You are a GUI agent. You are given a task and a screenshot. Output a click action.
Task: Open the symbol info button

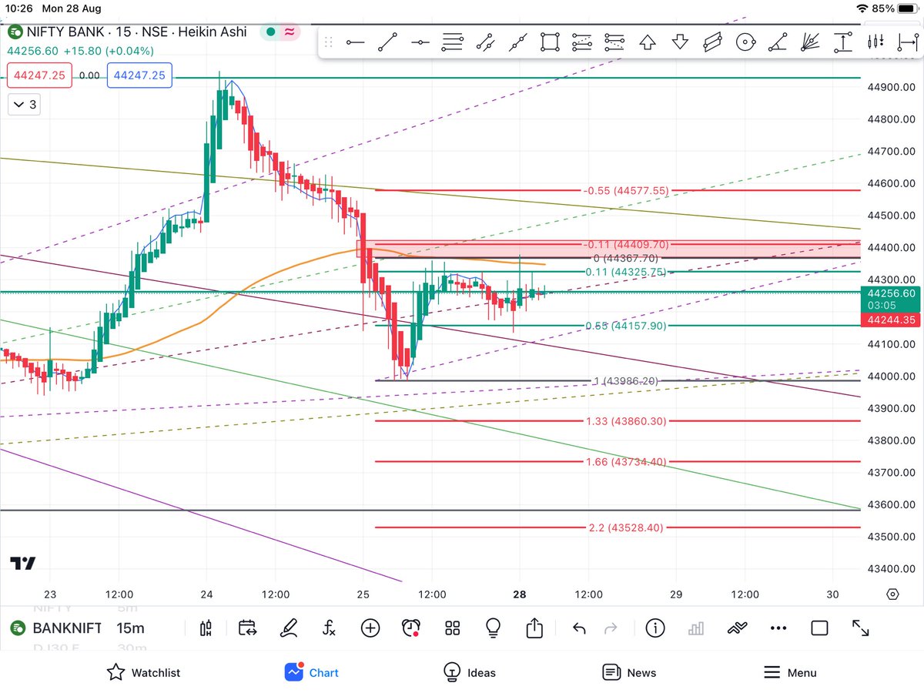tap(655, 628)
